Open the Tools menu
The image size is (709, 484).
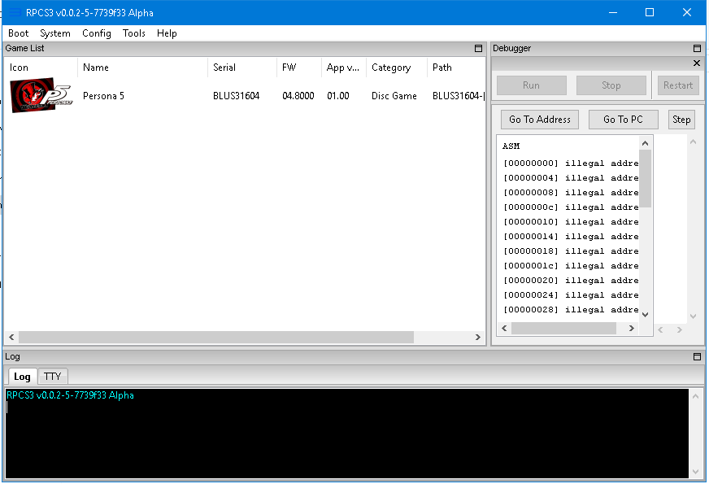(134, 33)
